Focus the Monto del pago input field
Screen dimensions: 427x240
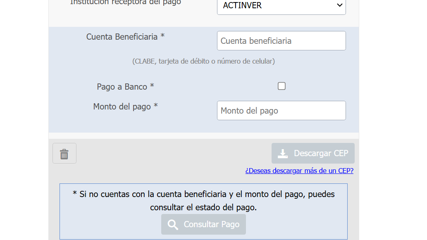281,110
